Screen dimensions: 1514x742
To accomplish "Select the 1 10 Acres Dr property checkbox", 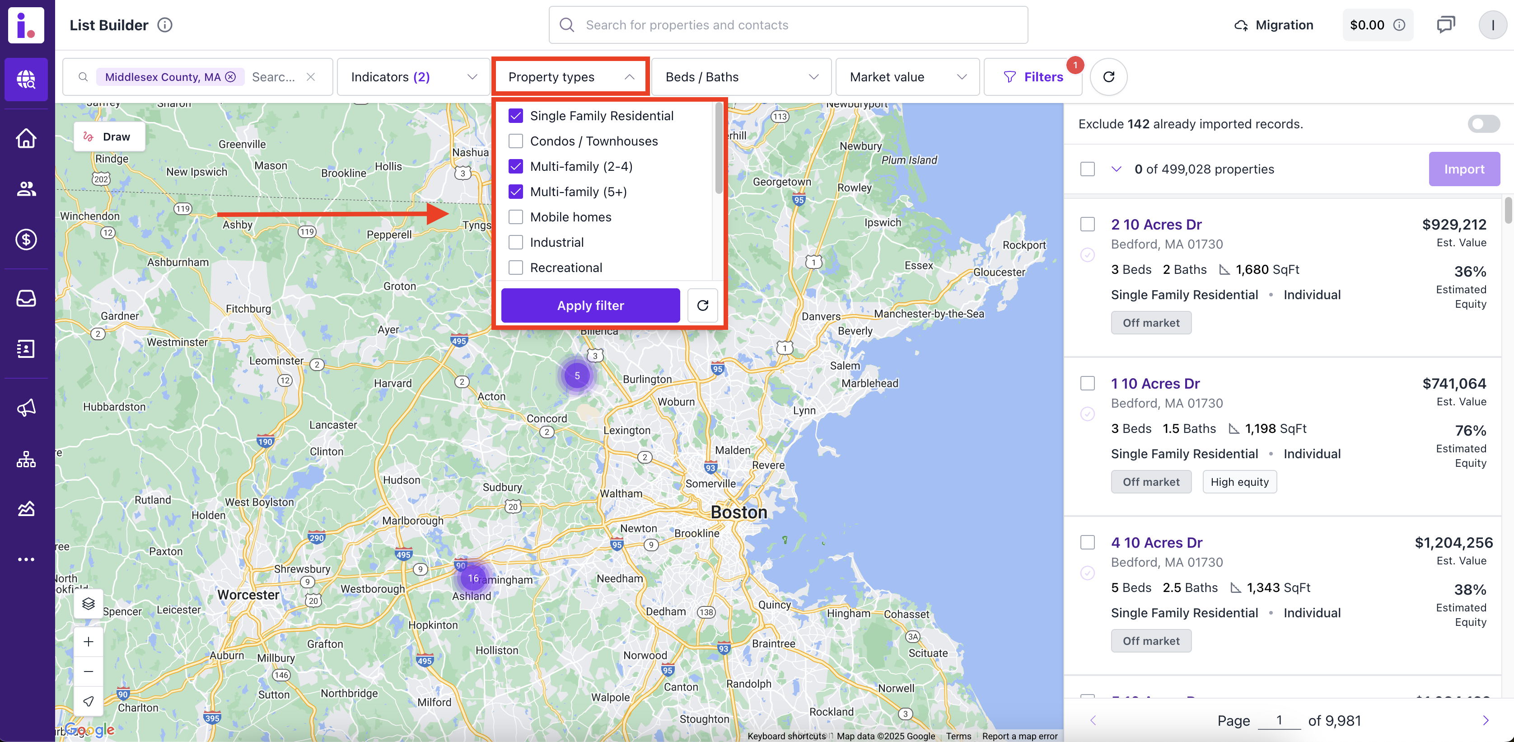I will [1087, 383].
